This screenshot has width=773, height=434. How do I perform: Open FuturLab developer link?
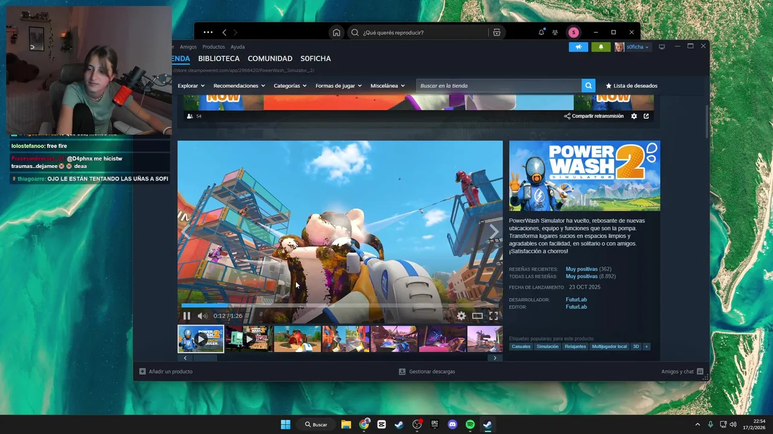coord(576,300)
